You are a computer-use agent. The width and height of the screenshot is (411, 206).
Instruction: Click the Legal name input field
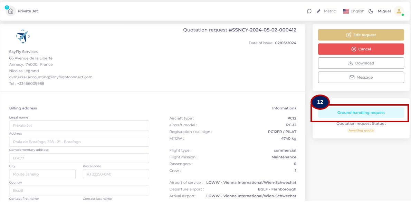point(79,126)
